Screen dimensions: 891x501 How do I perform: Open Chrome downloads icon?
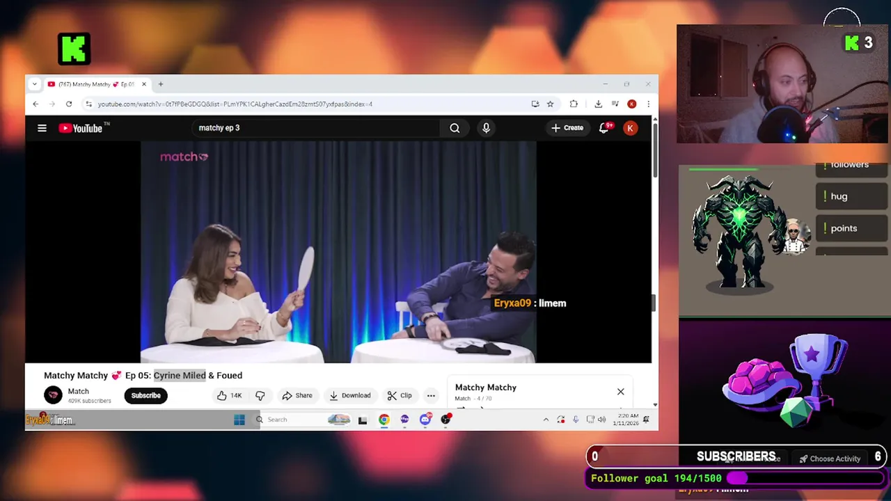click(x=598, y=104)
